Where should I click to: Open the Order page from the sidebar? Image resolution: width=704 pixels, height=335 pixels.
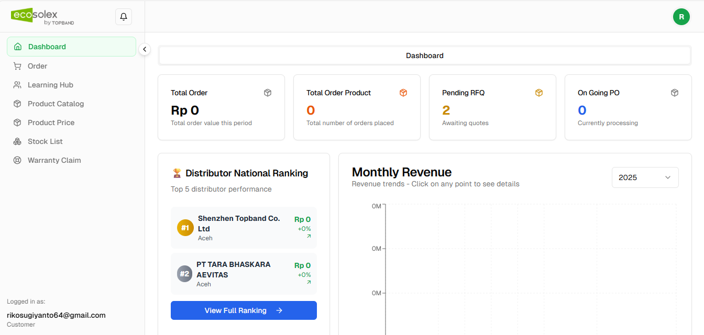[x=37, y=66]
